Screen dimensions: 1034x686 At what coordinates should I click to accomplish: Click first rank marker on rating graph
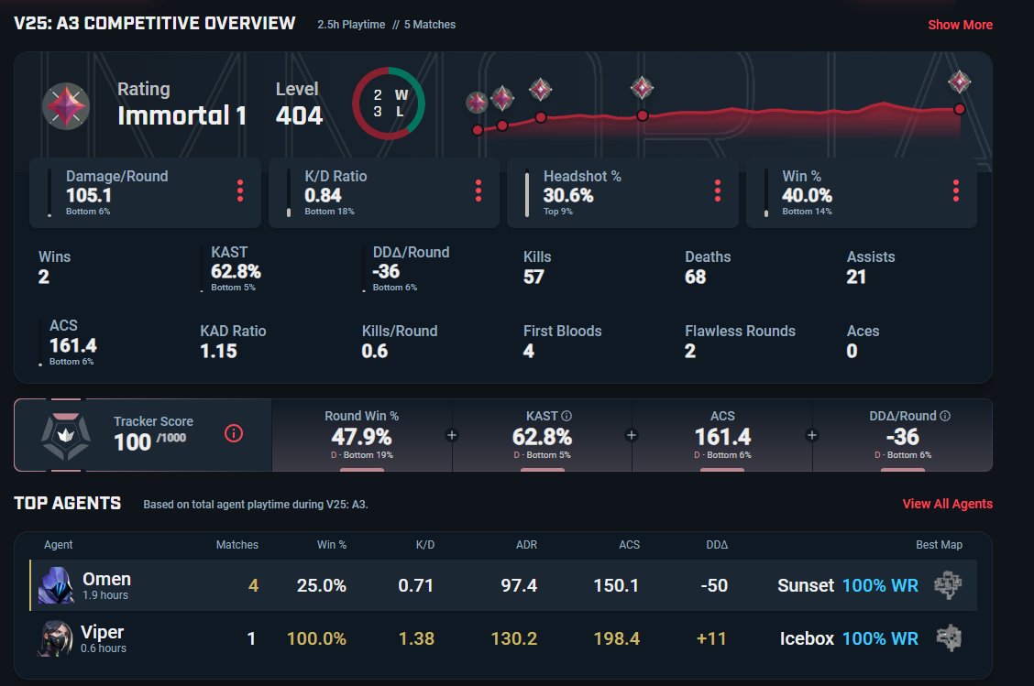coord(477,103)
